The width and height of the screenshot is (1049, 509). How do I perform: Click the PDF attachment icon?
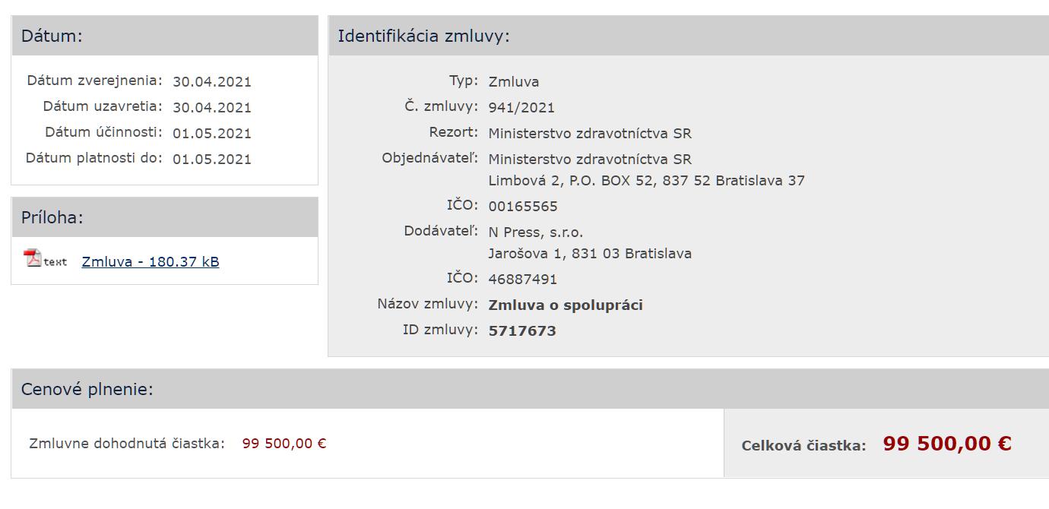(x=33, y=258)
